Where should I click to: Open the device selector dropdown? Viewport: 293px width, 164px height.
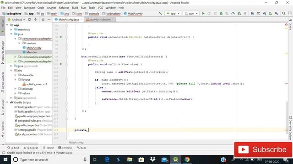pyautogui.click(x=191, y=13)
